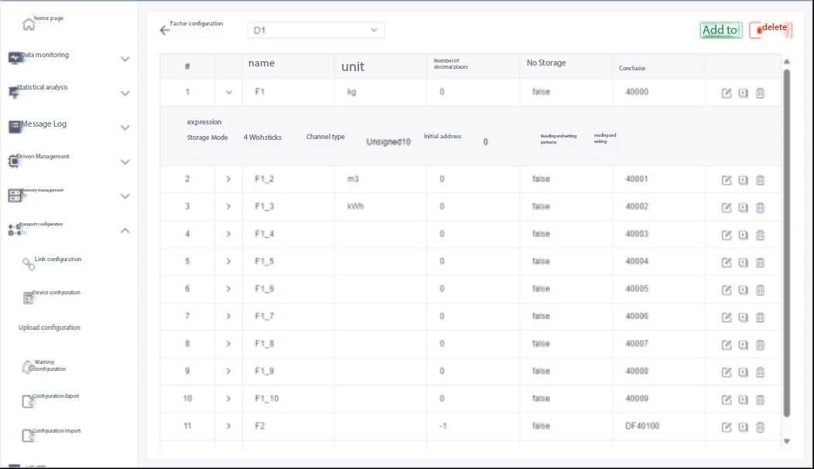Edit row F1 with pencil icon
The image size is (814, 469).
(727, 93)
